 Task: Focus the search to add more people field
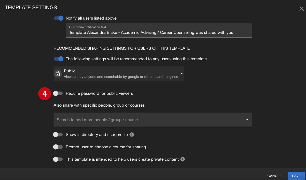pyautogui.click(x=153, y=120)
